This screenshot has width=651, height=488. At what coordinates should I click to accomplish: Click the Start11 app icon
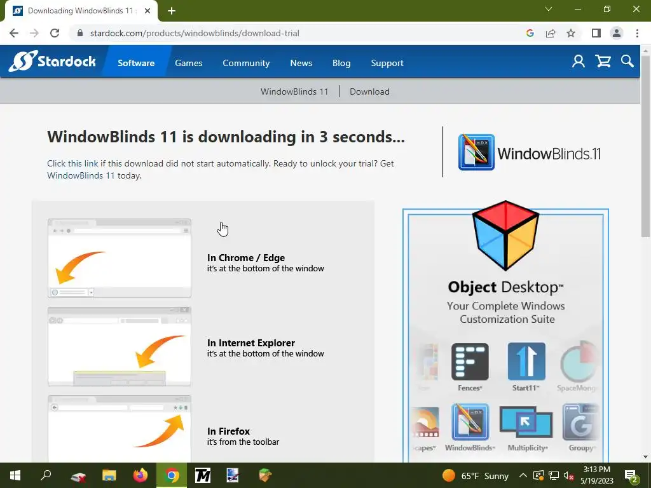coord(526,362)
